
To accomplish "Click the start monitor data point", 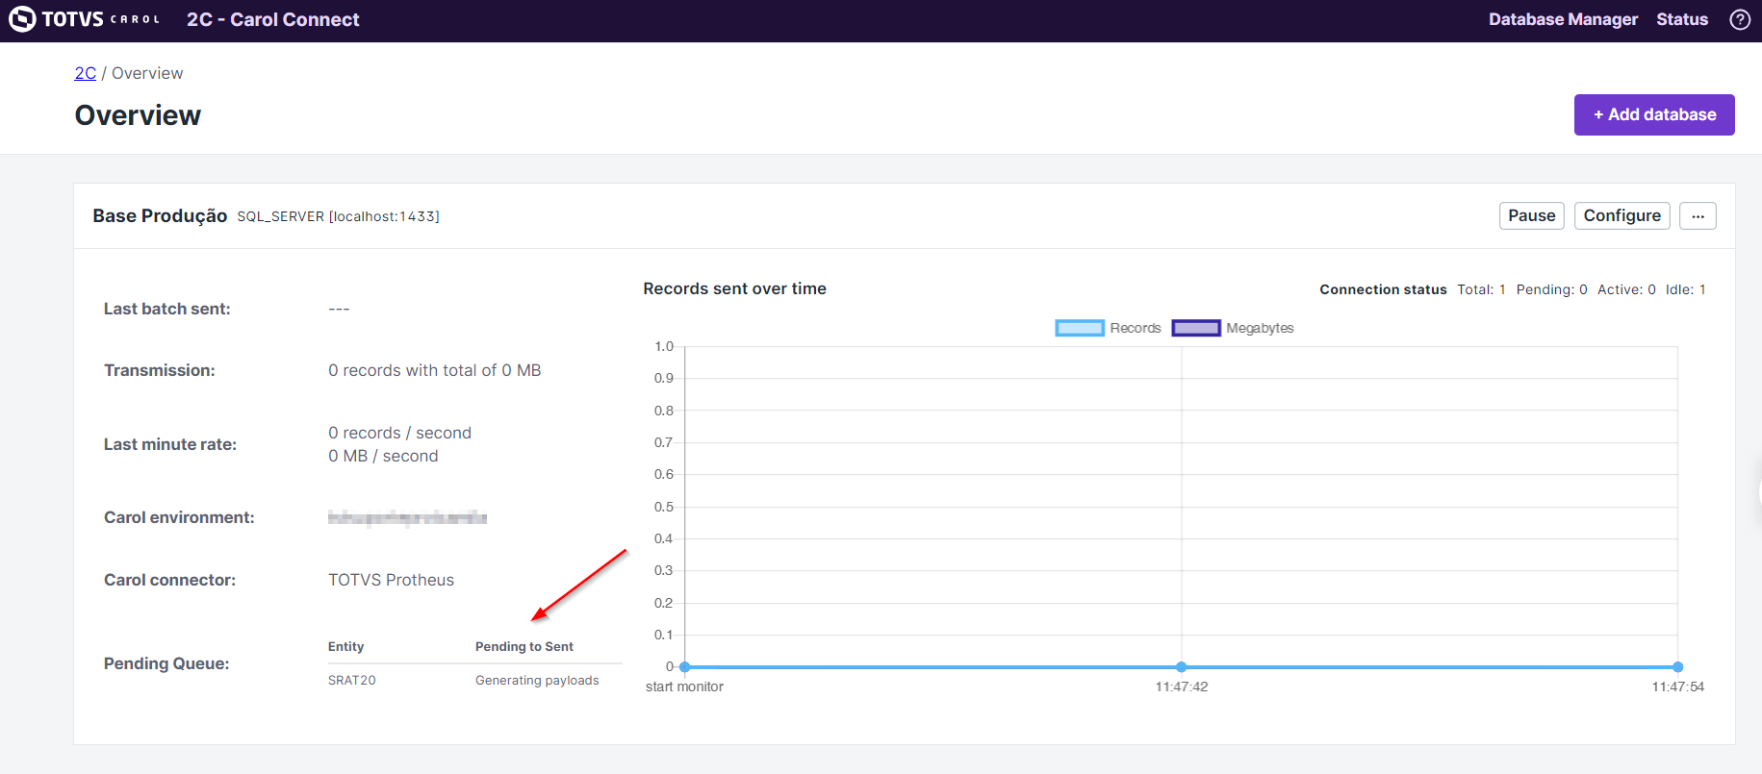I will pyautogui.click(x=685, y=666).
